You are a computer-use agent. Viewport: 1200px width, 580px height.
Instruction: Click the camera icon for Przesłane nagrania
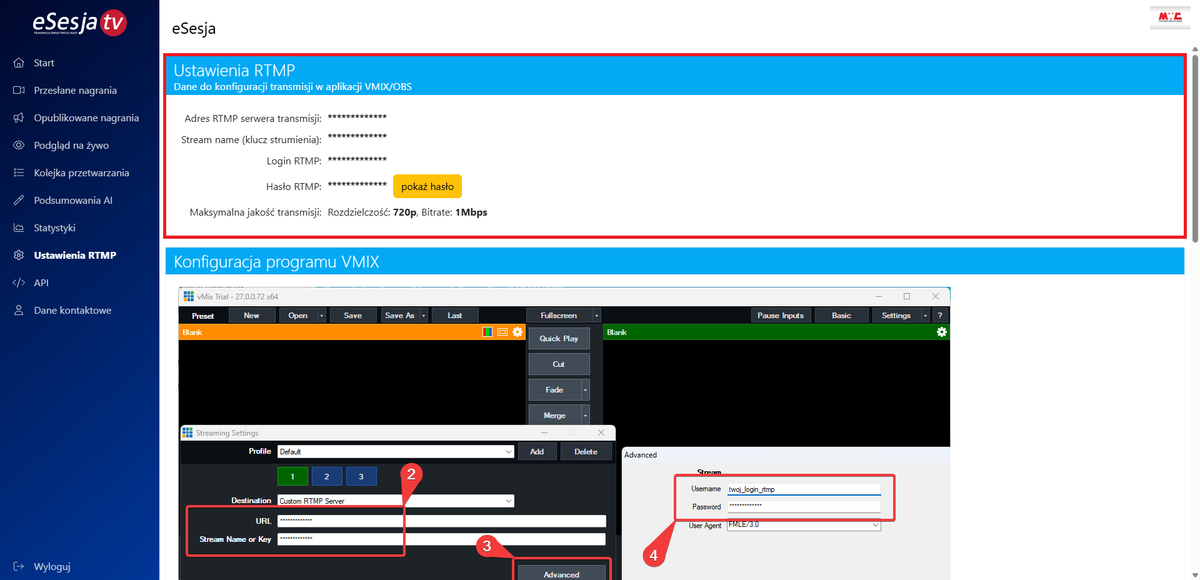pyautogui.click(x=19, y=90)
